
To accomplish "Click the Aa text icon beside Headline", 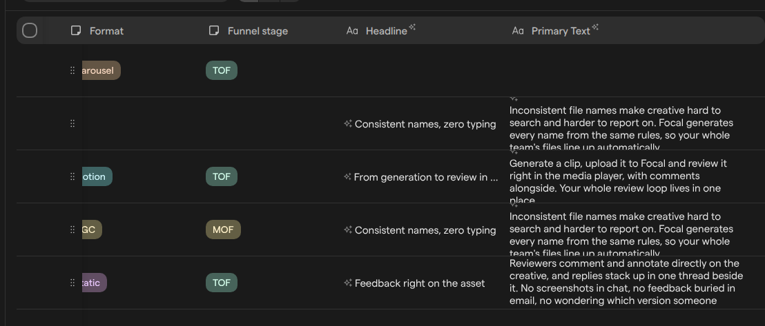I will click(x=352, y=31).
